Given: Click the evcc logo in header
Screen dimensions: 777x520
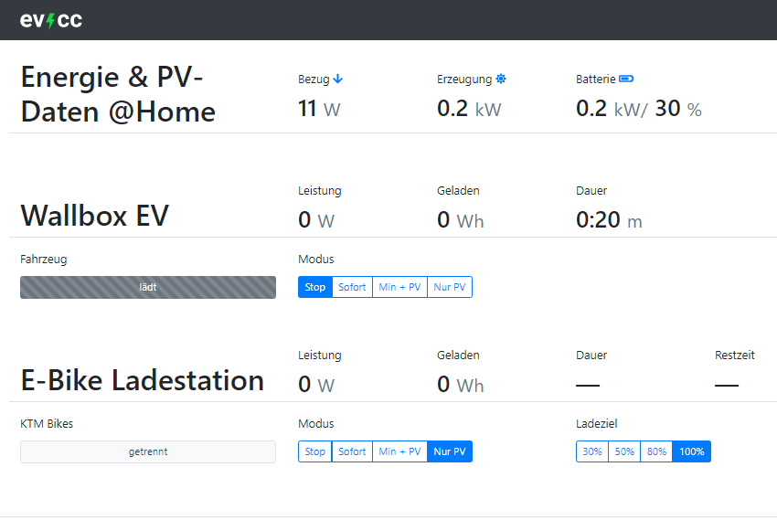Looking at the screenshot, I should click(x=51, y=20).
